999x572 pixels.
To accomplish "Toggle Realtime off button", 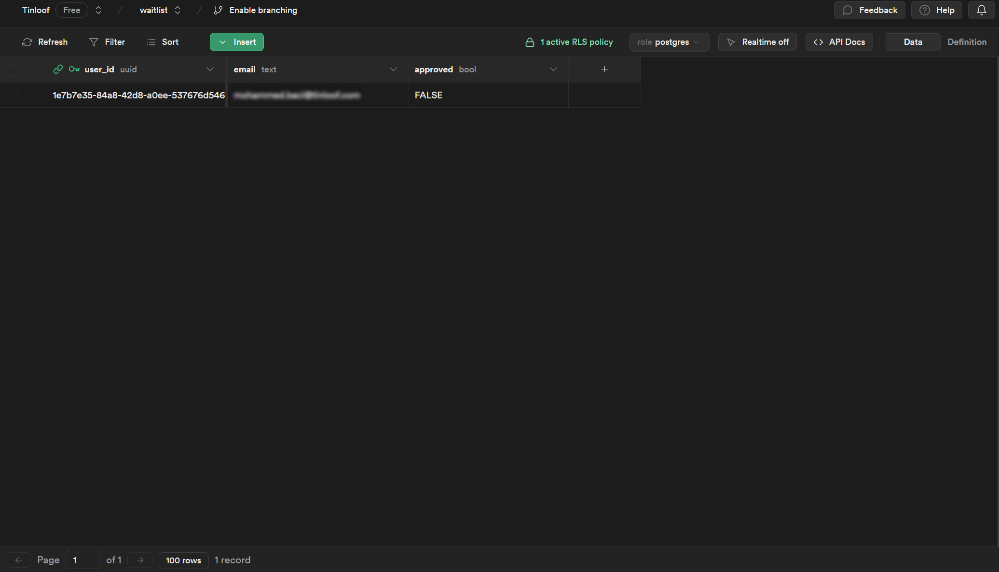I will (x=757, y=42).
